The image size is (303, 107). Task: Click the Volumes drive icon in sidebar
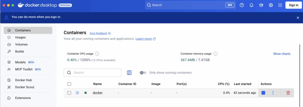(9, 44)
